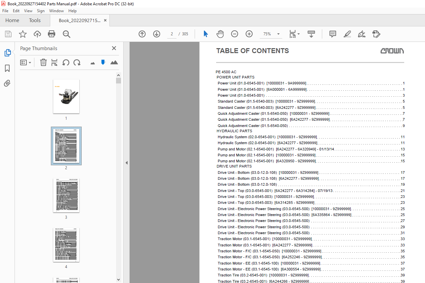Go to next page arrow
425x283 pixels.
(x=157, y=34)
